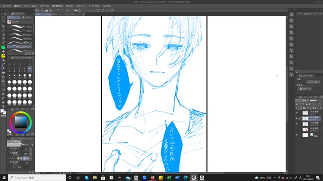Select レイヤー3 in the layer list
Screen dimensions: 323x181
(x=311, y=124)
